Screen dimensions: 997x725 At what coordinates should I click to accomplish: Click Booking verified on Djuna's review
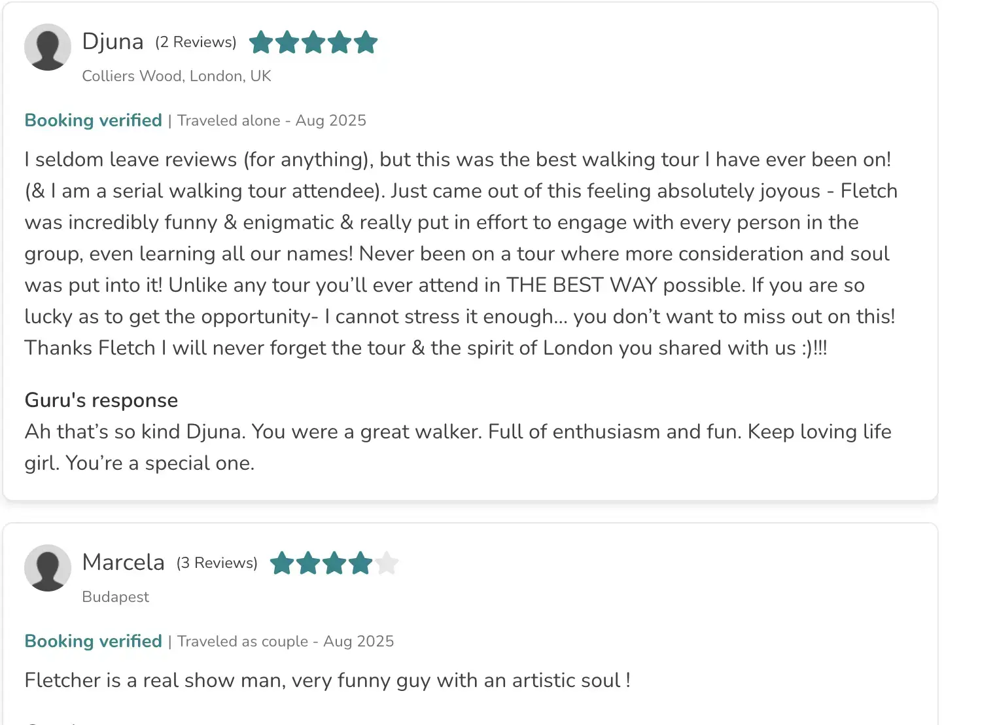tap(93, 120)
